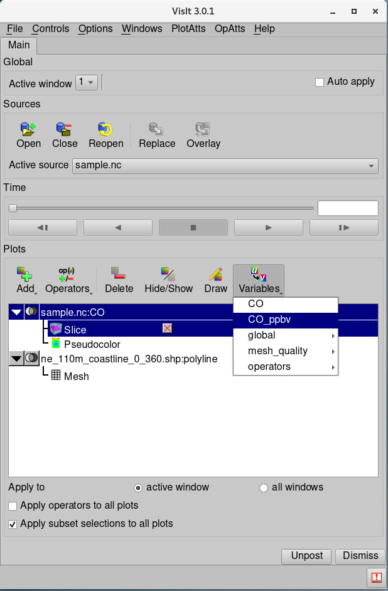The width and height of the screenshot is (388, 591).
Task: Click the Draw plots icon
Action: [215, 274]
